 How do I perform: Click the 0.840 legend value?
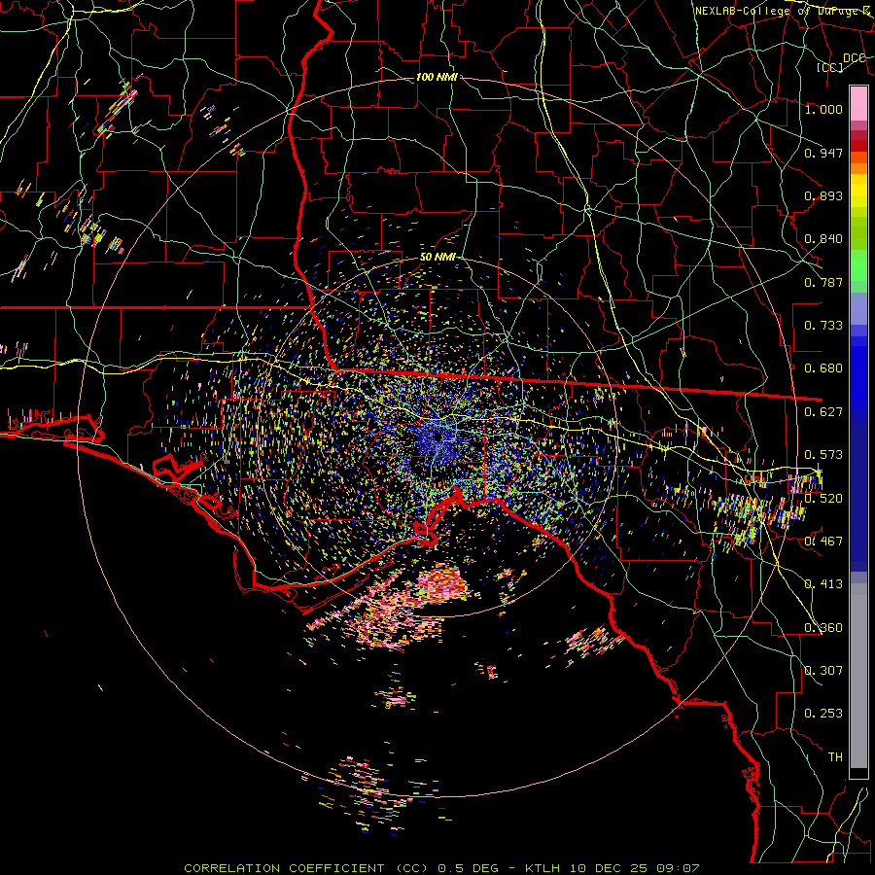tap(823, 239)
